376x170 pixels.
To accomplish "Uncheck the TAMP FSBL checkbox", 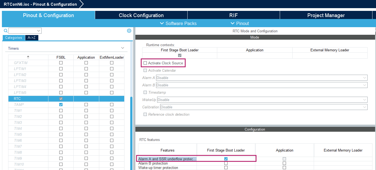I will tap(61, 104).
